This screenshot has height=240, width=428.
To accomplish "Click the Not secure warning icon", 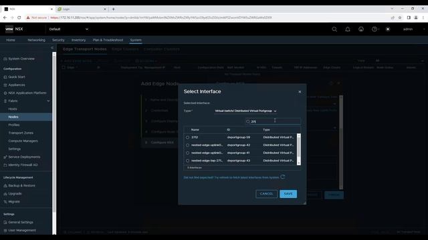I will (28, 17).
